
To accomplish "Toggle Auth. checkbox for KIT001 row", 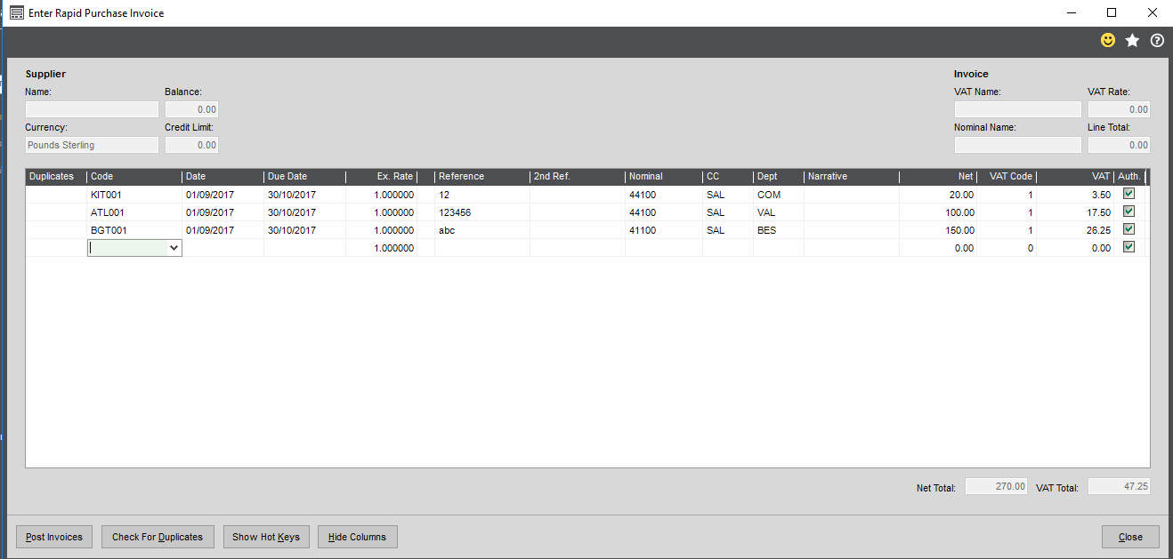I will click(x=1129, y=194).
